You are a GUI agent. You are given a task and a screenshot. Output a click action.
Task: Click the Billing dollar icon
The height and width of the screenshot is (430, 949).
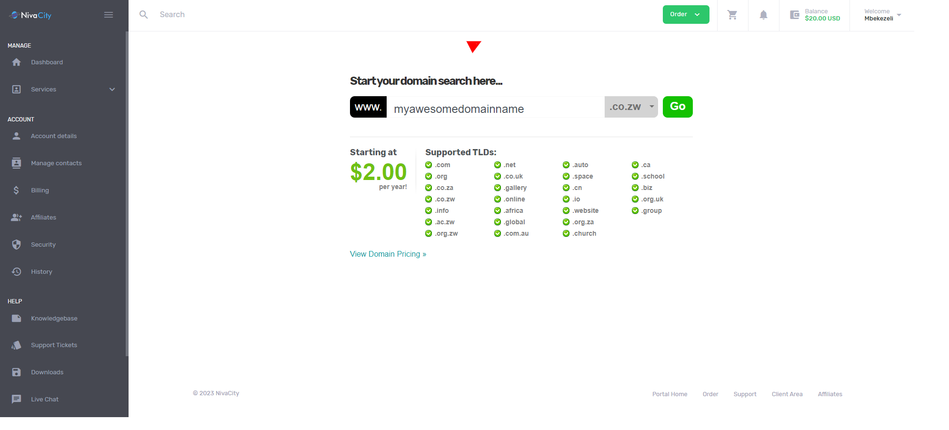click(16, 190)
